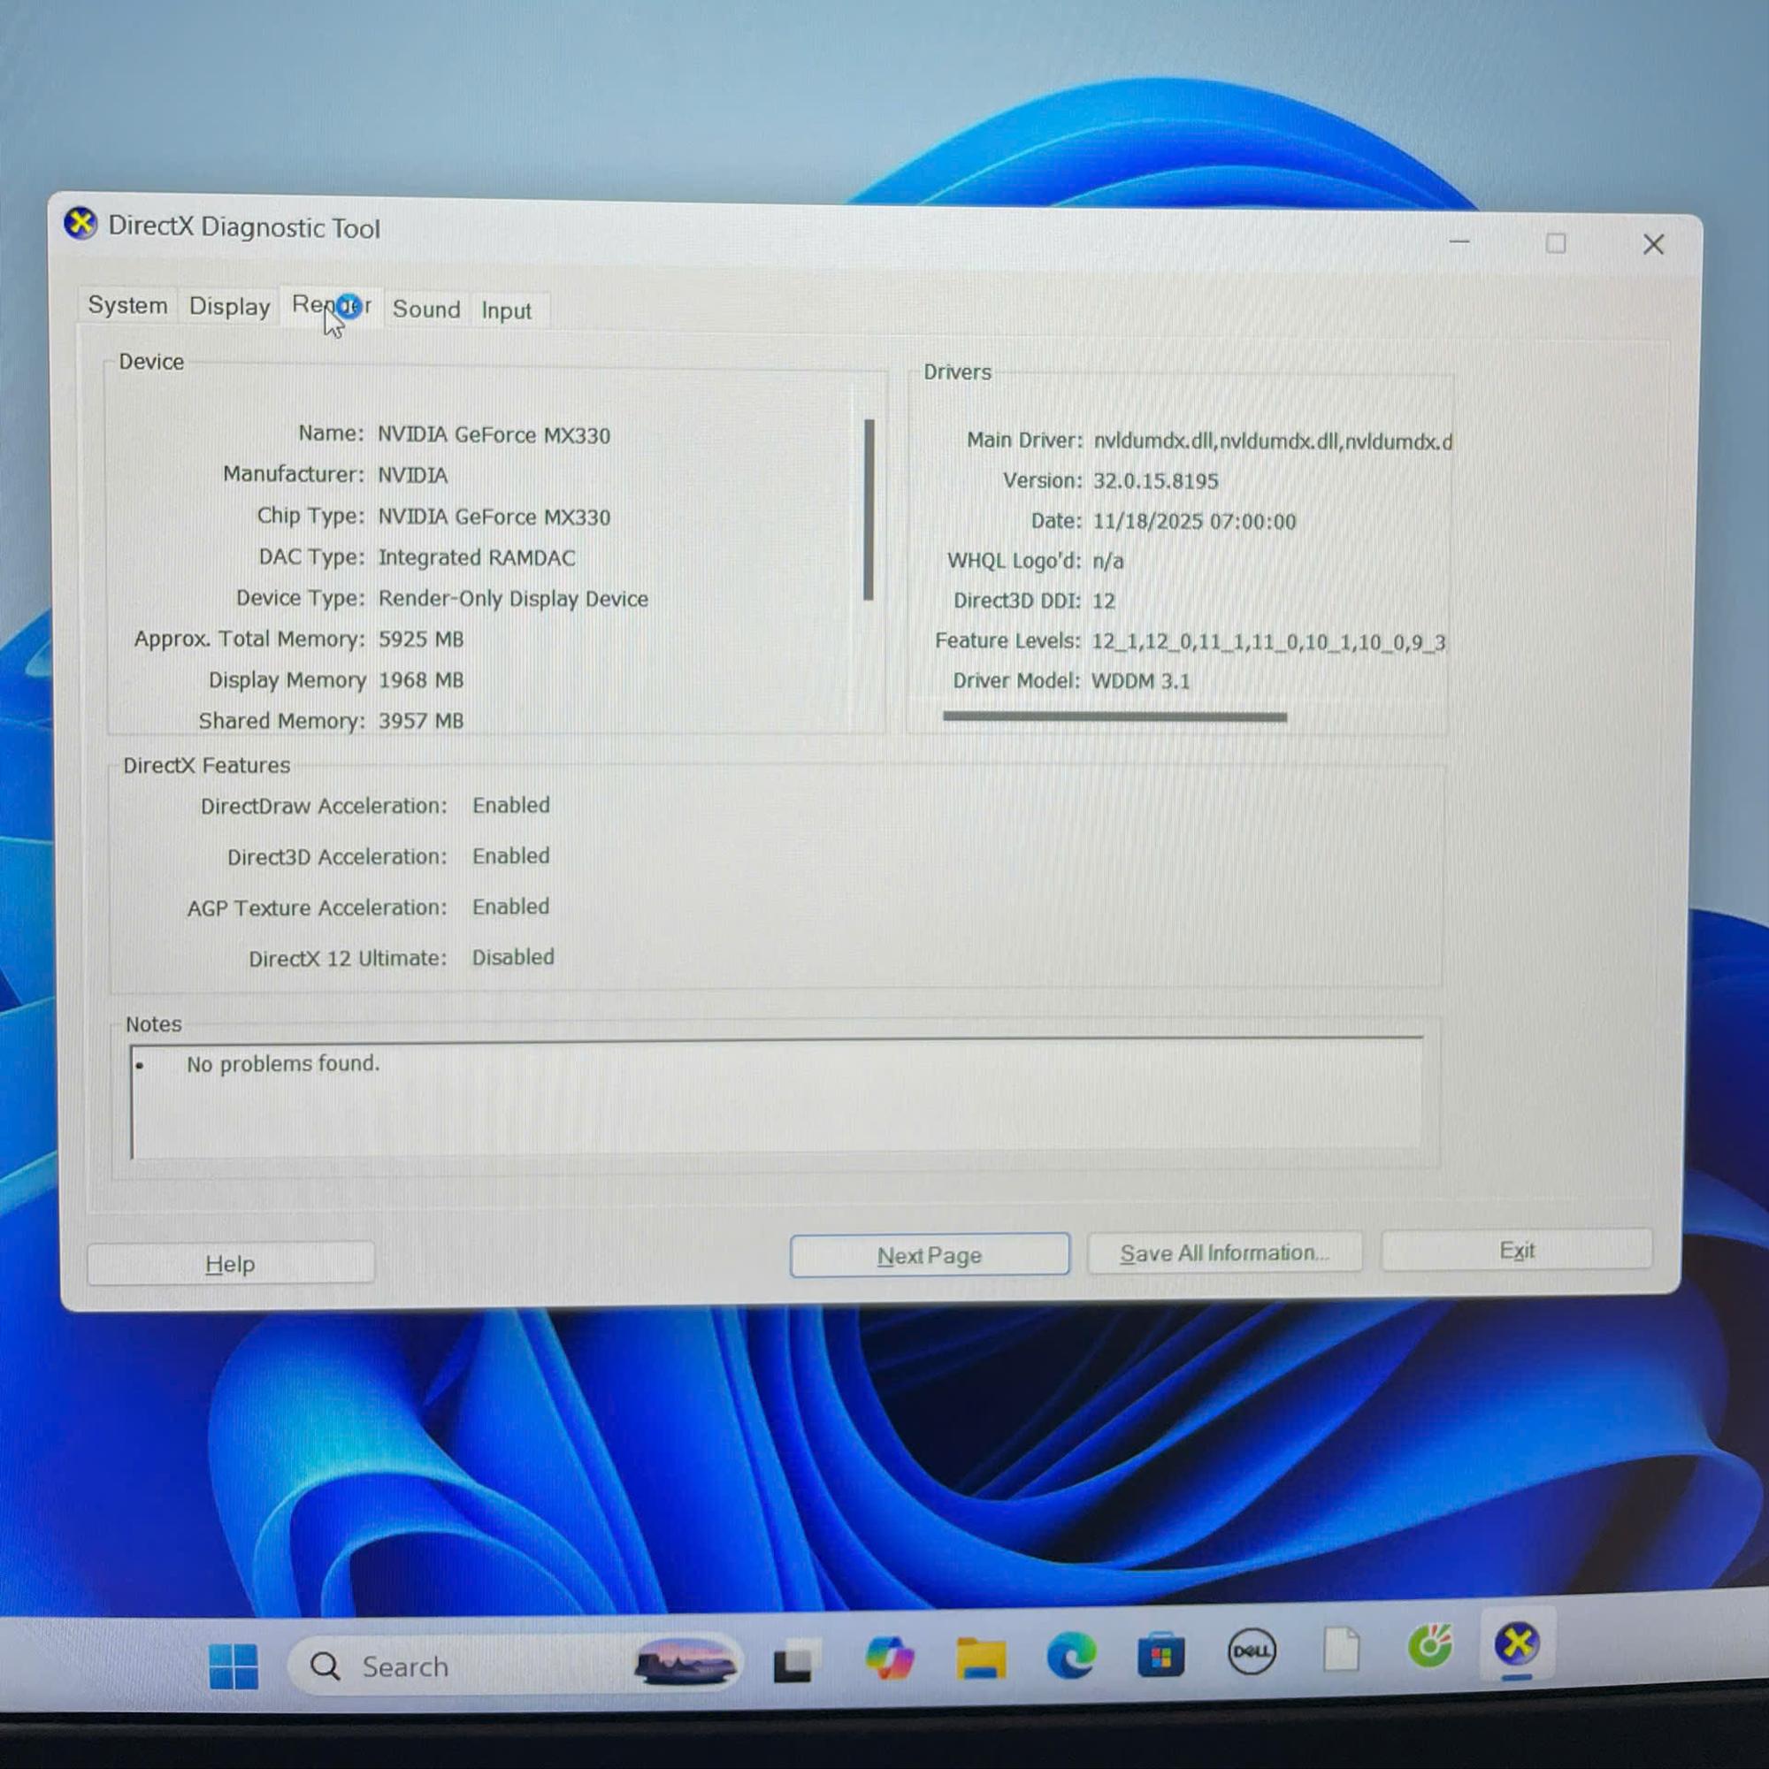This screenshot has width=1769, height=1769.
Task: Click Render-Only Display Device text
Action: [514, 599]
